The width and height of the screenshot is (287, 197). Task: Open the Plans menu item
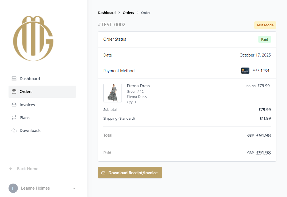pyautogui.click(x=24, y=118)
